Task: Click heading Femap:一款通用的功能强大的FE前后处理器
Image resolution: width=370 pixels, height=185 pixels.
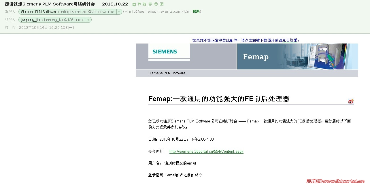Action: [x=219, y=99]
